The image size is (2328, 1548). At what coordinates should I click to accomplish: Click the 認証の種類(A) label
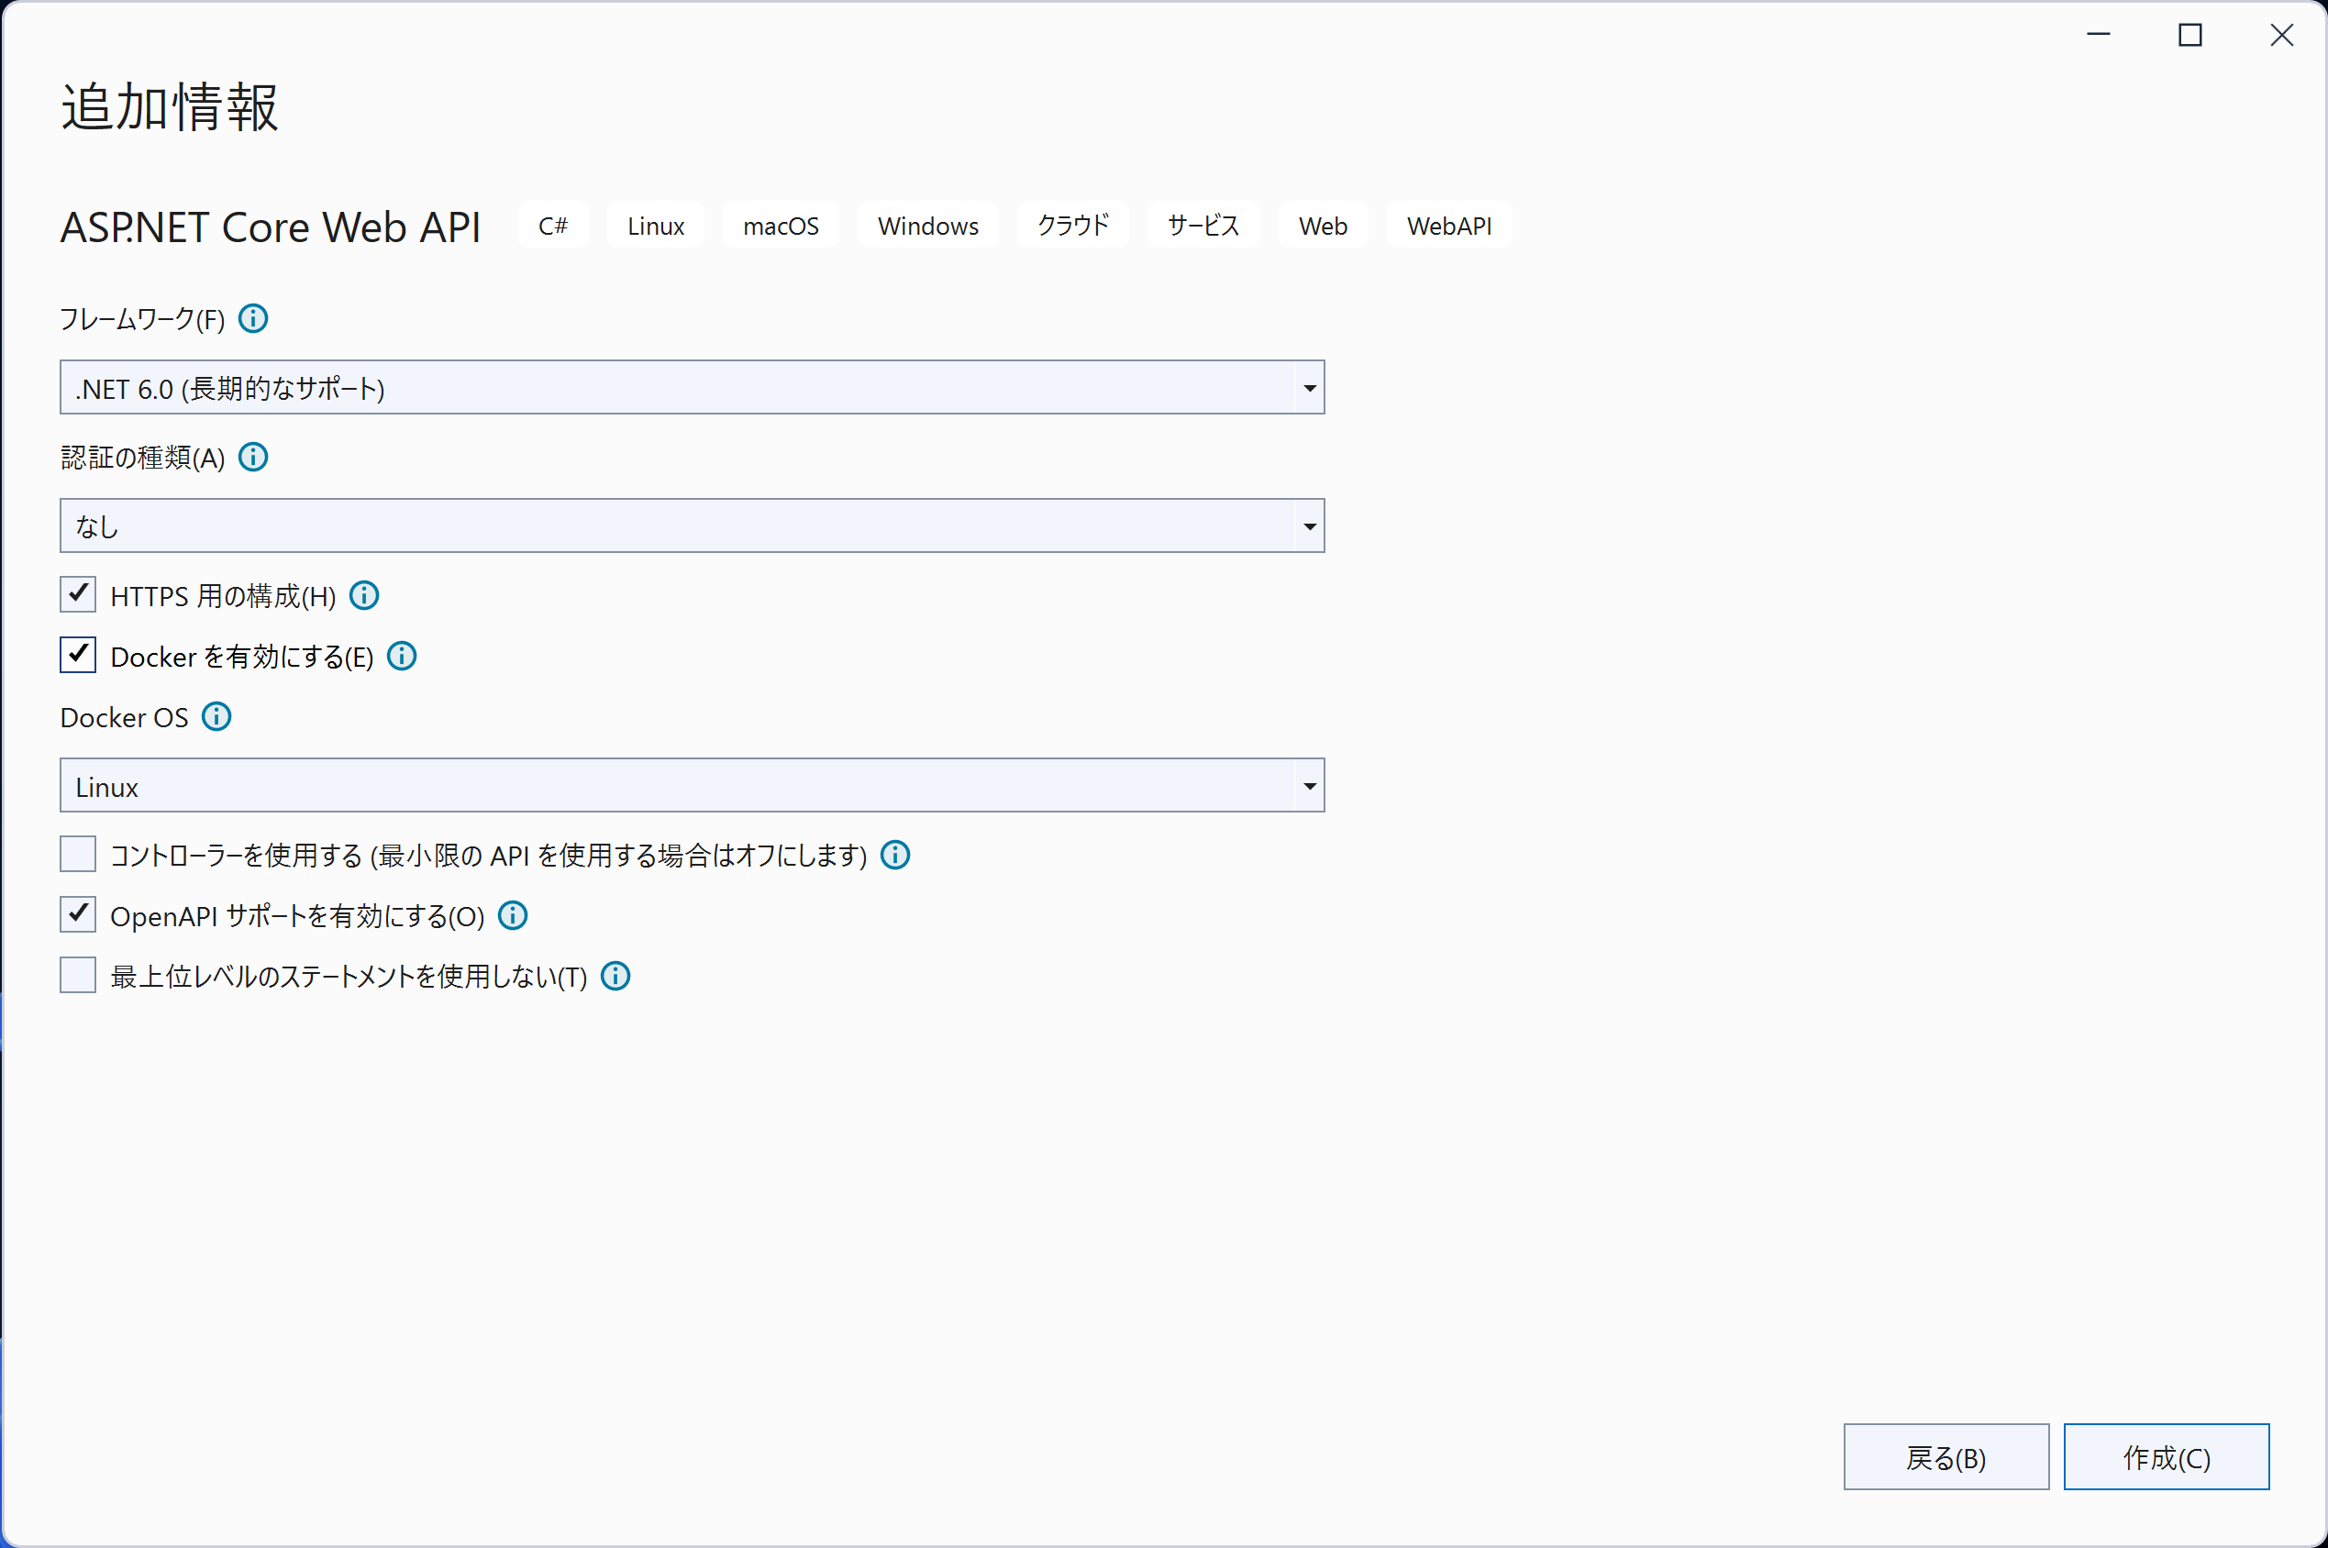coord(142,459)
